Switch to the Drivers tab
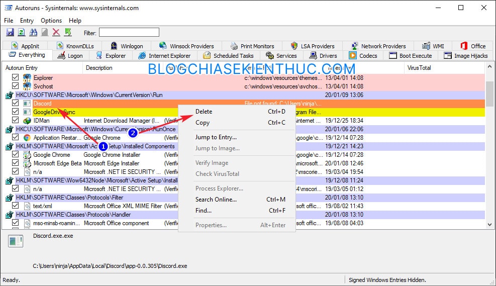Screen dimensions: 496x286 (x=323, y=56)
